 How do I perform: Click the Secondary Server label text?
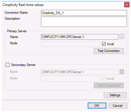(x=23, y=65)
